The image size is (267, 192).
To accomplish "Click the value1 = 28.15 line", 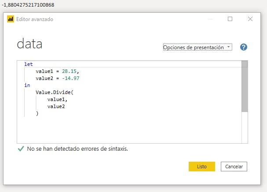I will tap(57, 71).
